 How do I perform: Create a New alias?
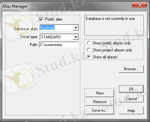(100, 93)
